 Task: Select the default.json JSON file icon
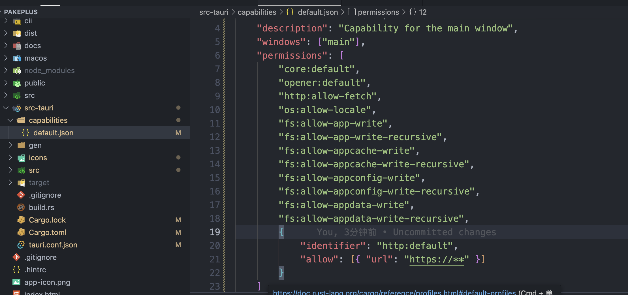click(x=25, y=132)
